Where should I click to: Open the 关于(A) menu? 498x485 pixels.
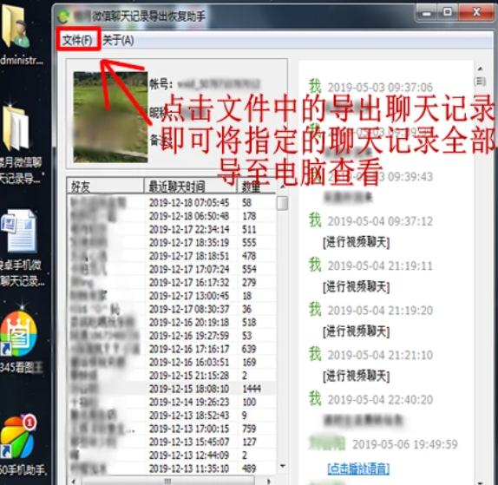118,40
